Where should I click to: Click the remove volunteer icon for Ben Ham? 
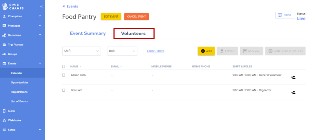293,92
